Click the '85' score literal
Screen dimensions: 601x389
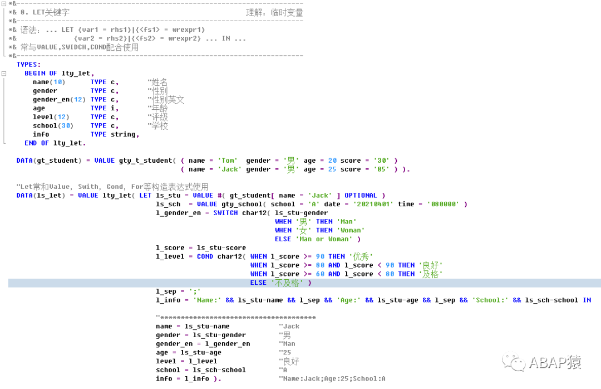point(381,169)
